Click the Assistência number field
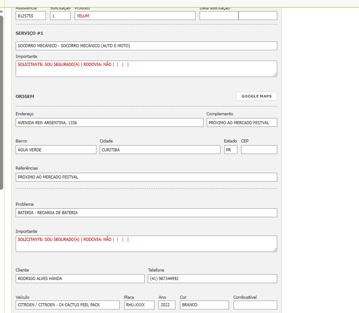The height and width of the screenshot is (313, 359). point(31,16)
